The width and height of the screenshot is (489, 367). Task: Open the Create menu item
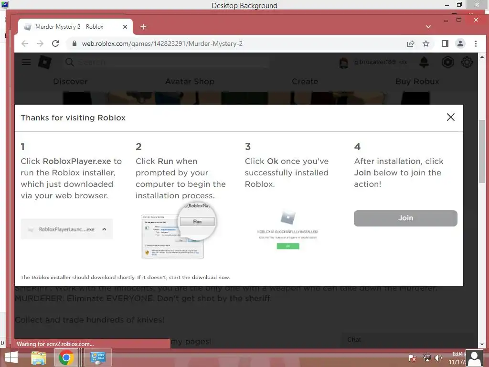pyautogui.click(x=305, y=81)
